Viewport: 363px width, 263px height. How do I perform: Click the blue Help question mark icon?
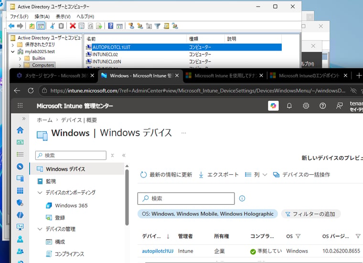pyautogui.click(x=111, y=26)
